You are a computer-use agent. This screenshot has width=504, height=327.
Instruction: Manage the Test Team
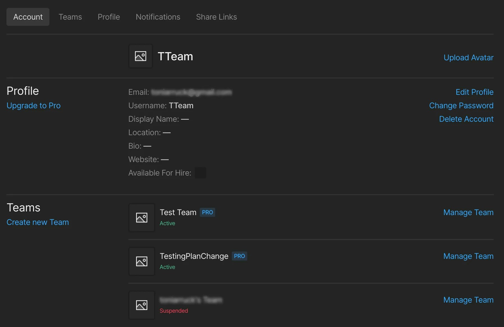[468, 212]
